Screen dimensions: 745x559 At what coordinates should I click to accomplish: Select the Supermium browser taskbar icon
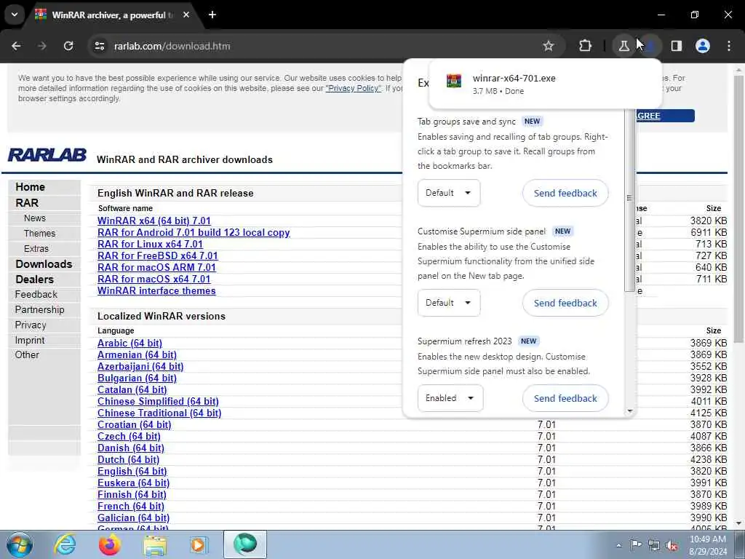click(245, 544)
